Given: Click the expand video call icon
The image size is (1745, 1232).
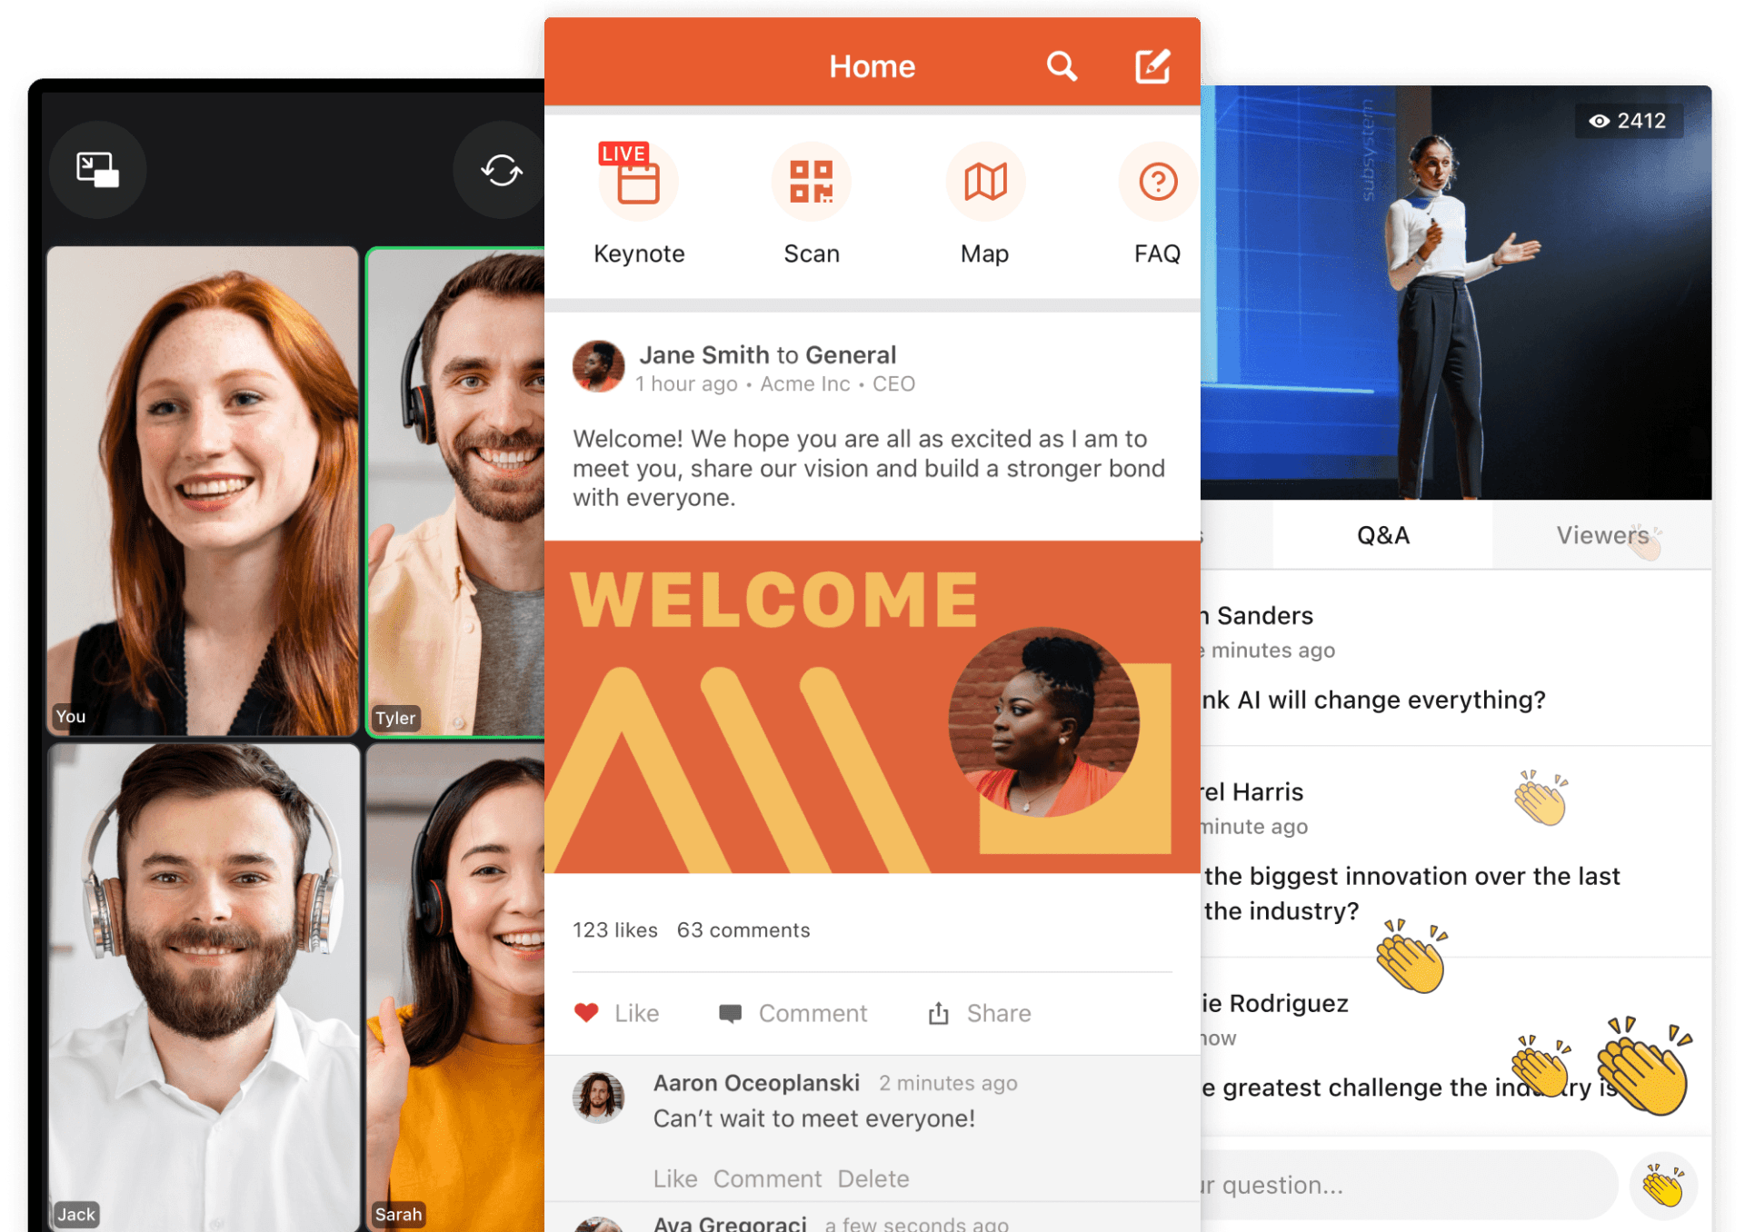Looking at the screenshot, I should [x=99, y=168].
